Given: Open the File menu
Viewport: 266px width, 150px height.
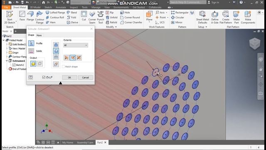Looking at the screenshot, I should 6,7.
